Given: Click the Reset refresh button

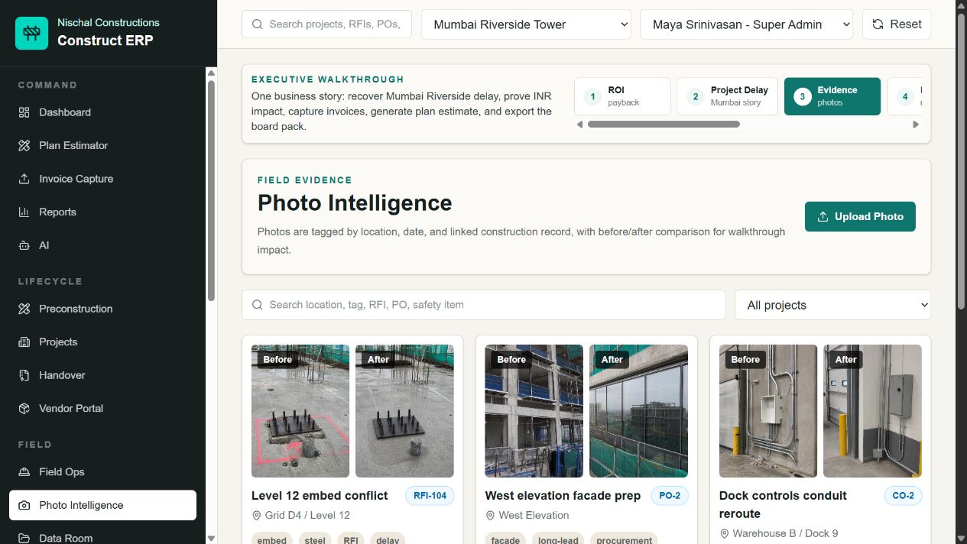Looking at the screenshot, I should point(897,24).
